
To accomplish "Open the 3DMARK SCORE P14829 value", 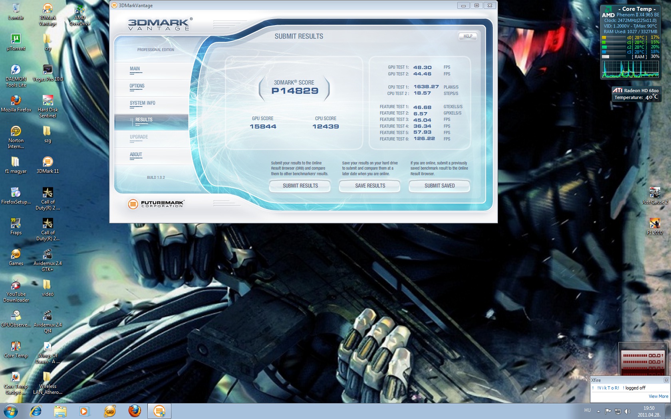I will 295,91.
